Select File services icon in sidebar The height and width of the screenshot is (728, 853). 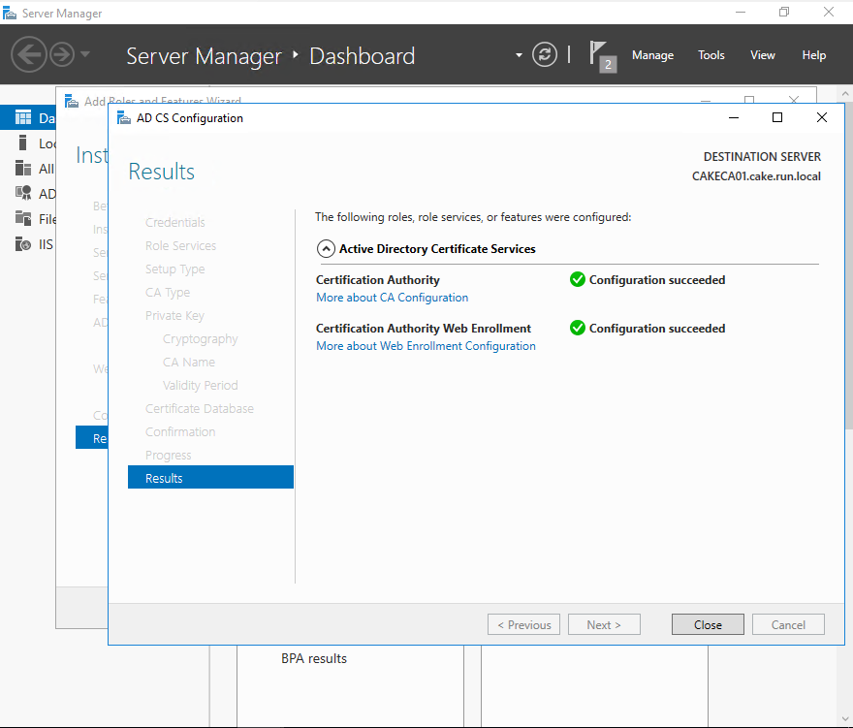pos(23,218)
